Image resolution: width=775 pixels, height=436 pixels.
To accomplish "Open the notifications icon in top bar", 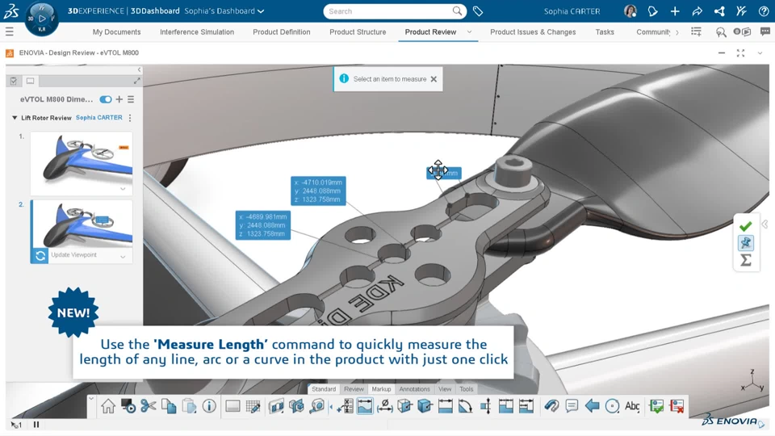I will click(652, 10).
